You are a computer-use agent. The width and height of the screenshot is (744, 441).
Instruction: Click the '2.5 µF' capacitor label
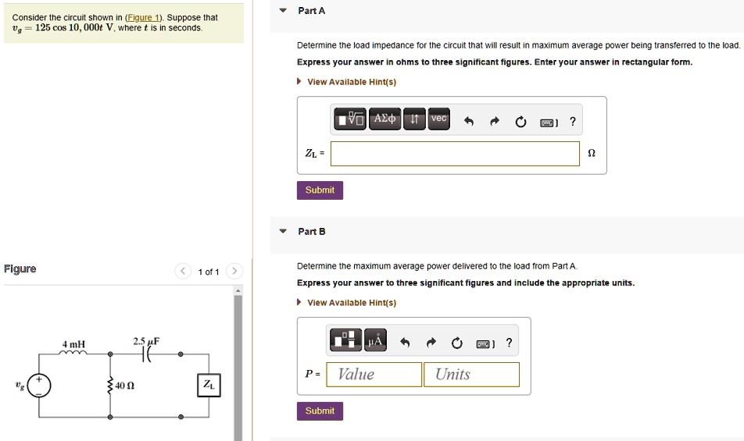[147, 341]
